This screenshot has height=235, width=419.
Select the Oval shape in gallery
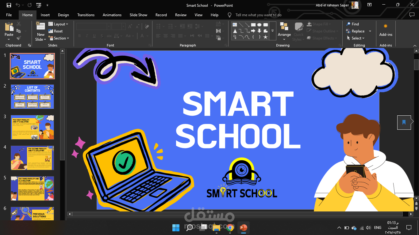tap(259, 24)
